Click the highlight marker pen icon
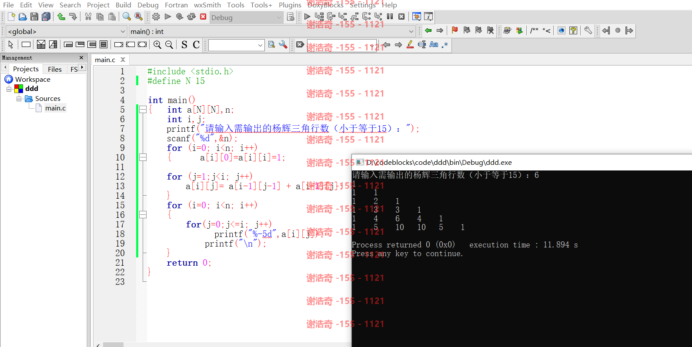The height and width of the screenshot is (347, 692). click(x=410, y=44)
